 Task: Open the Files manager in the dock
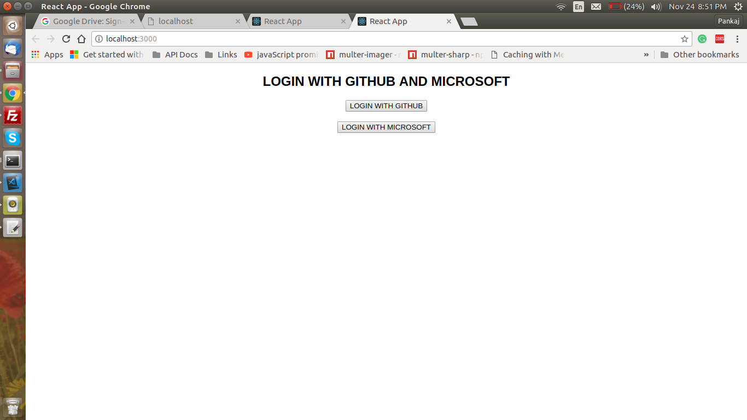pos(13,71)
